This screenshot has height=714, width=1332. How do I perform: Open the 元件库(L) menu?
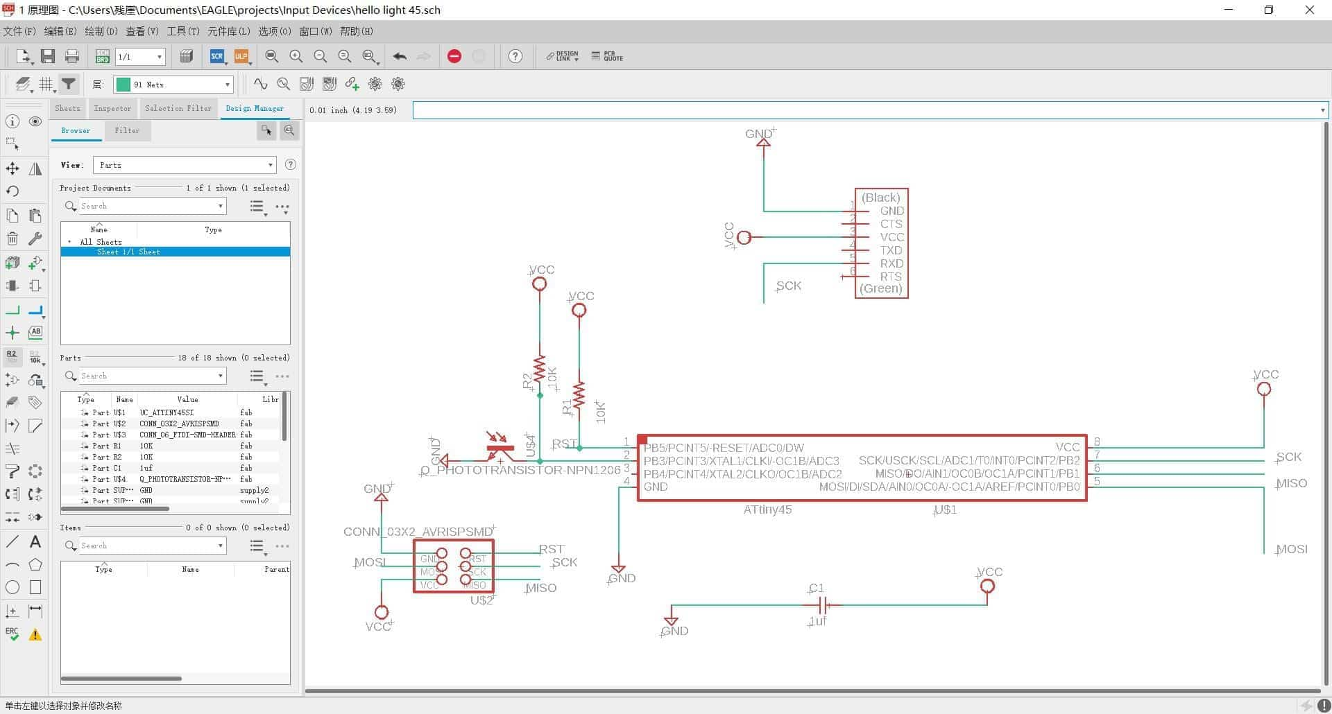click(229, 31)
